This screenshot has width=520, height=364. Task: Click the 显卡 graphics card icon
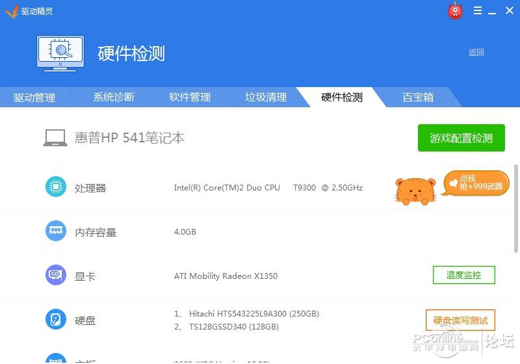tap(56, 275)
